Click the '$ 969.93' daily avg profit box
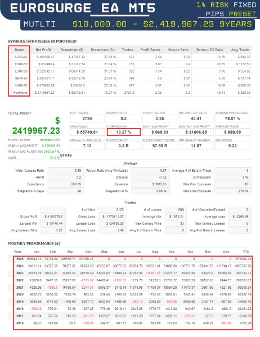 pos(160,132)
